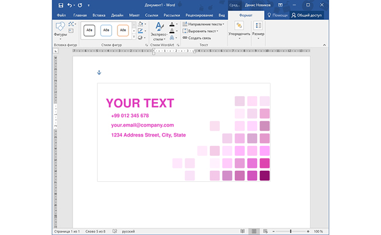Click the zoom slider handle

290,232
